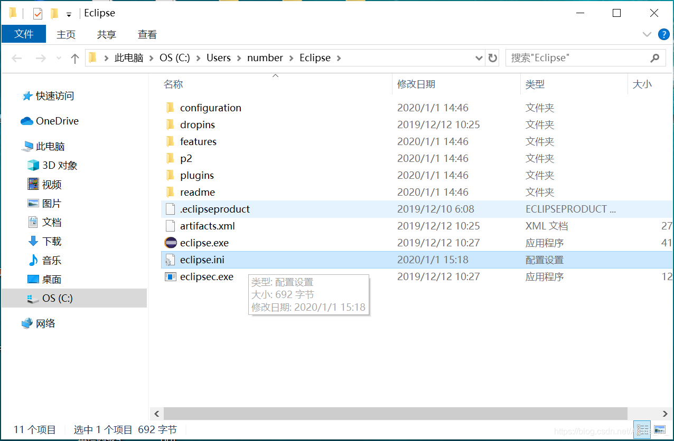
Task: Go back with the left arrow
Action: (17, 58)
